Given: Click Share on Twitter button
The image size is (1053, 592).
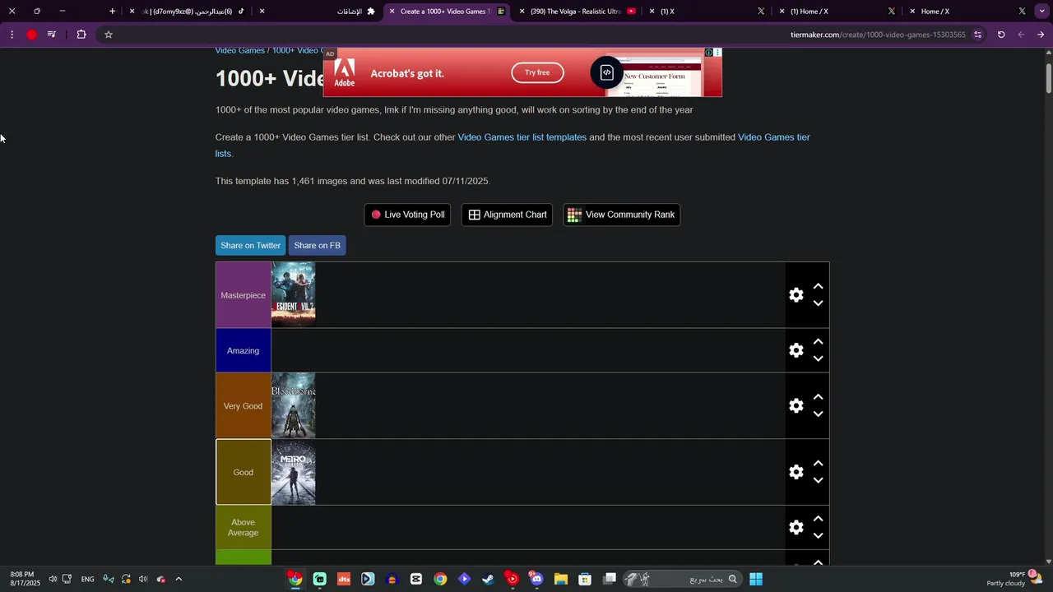Looking at the screenshot, I should 250,245.
